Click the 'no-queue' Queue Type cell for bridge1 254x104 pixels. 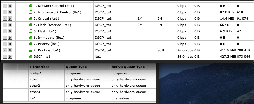click(73, 73)
